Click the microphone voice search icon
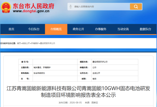This screenshot has height=107, width=157. tap(71, 7)
